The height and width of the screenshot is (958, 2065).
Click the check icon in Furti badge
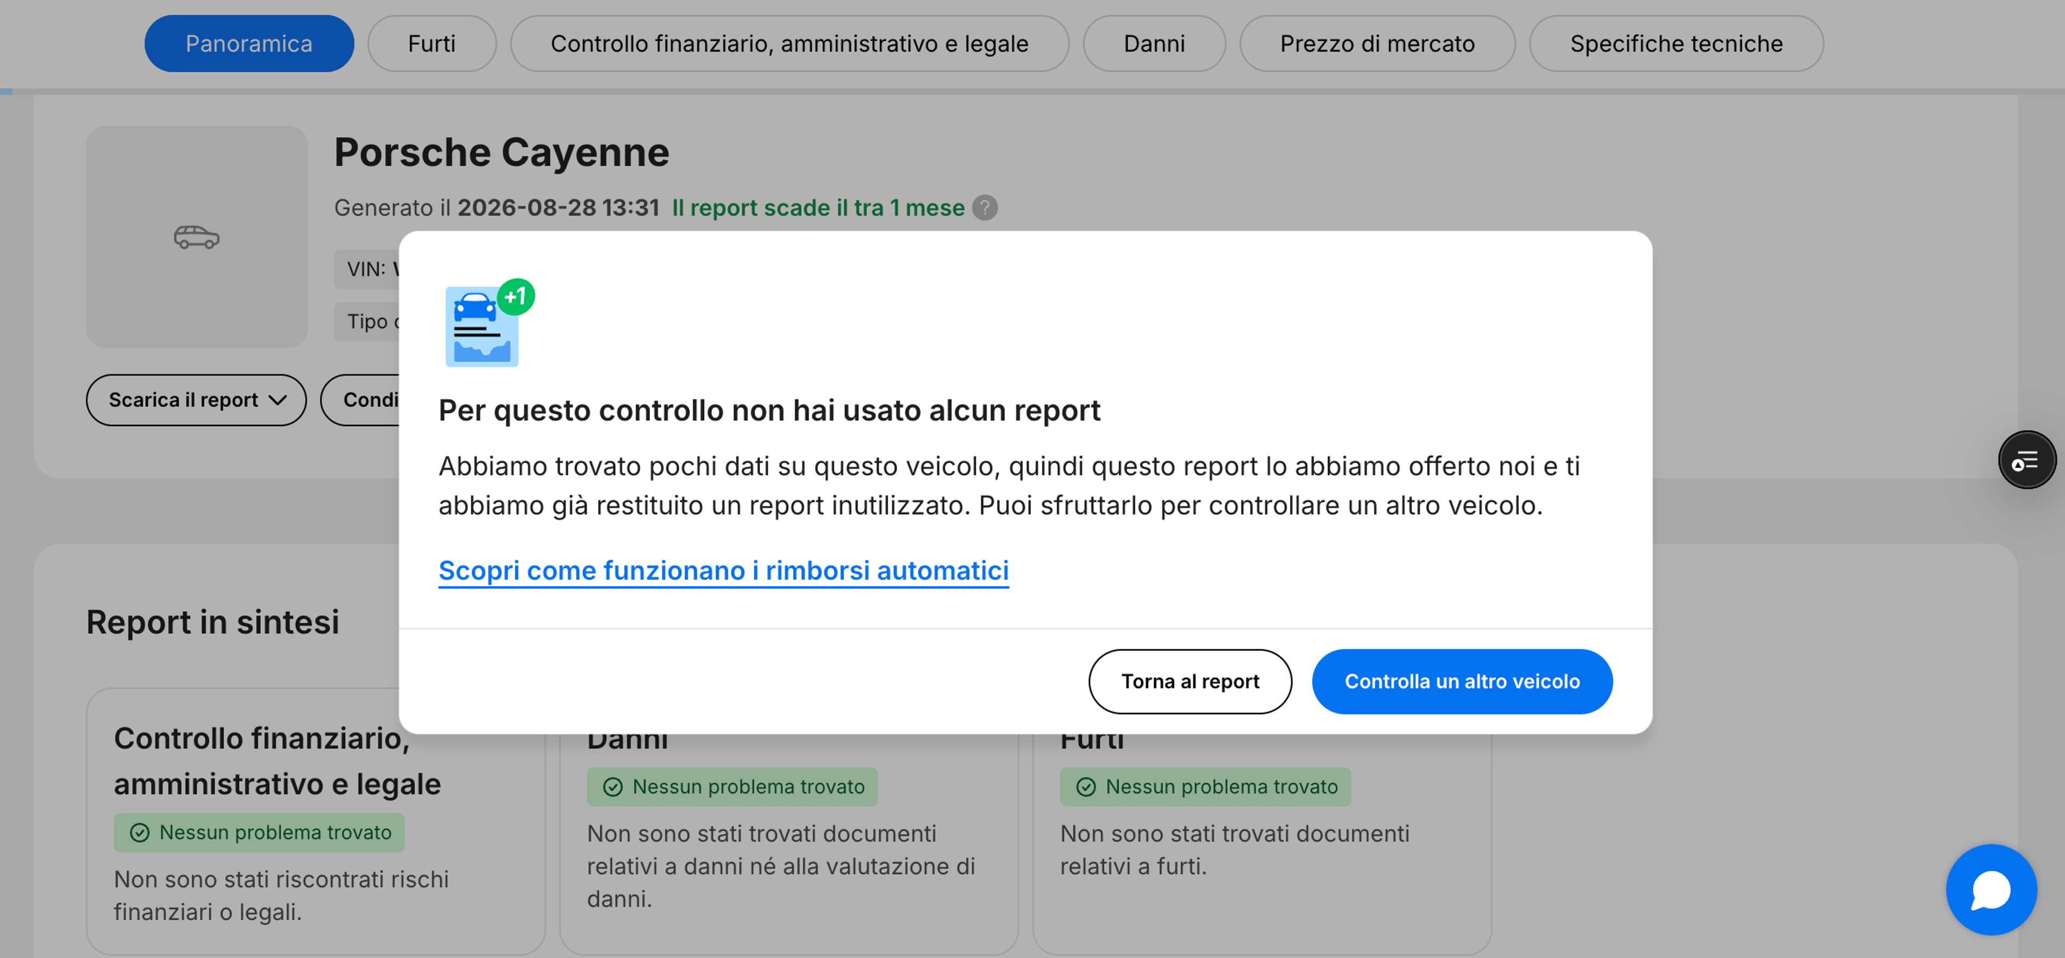tap(1085, 787)
